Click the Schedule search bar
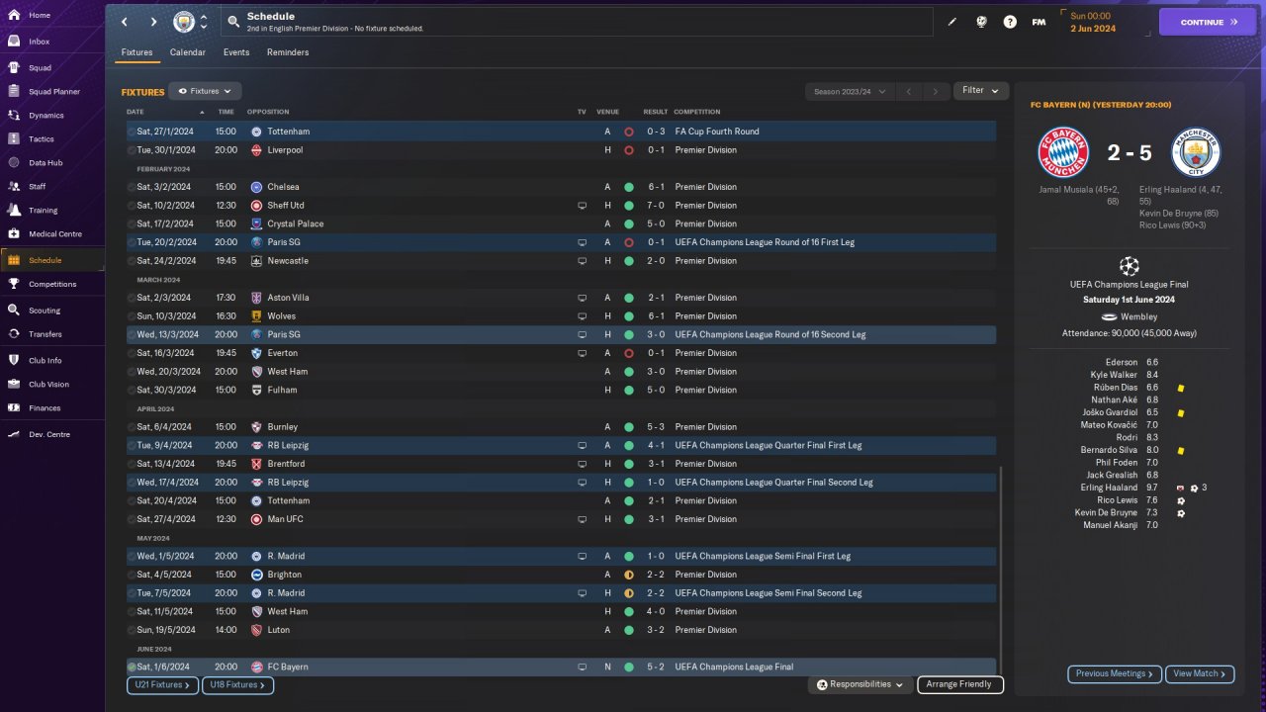The width and height of the screenshot is (1266, 712). coord(577,22)
